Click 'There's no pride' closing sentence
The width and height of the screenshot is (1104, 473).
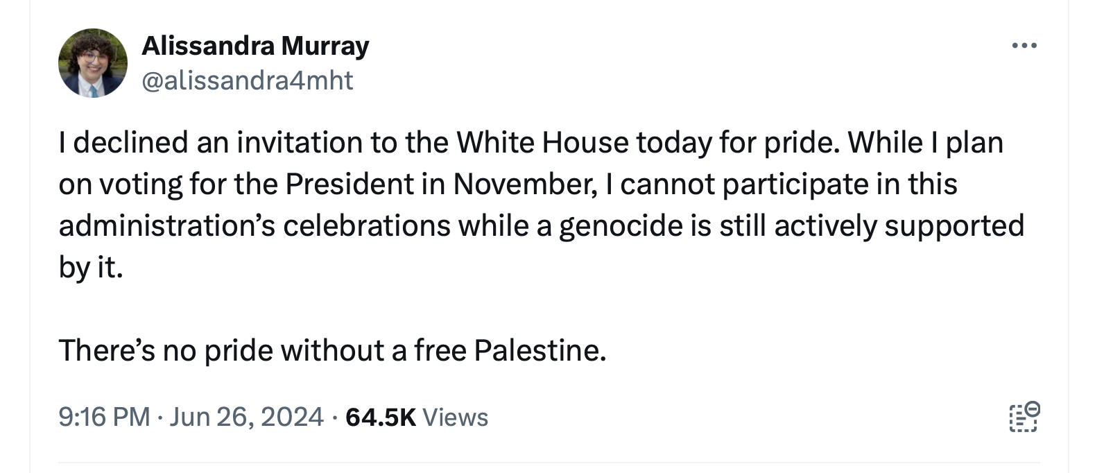click(165, 351)
